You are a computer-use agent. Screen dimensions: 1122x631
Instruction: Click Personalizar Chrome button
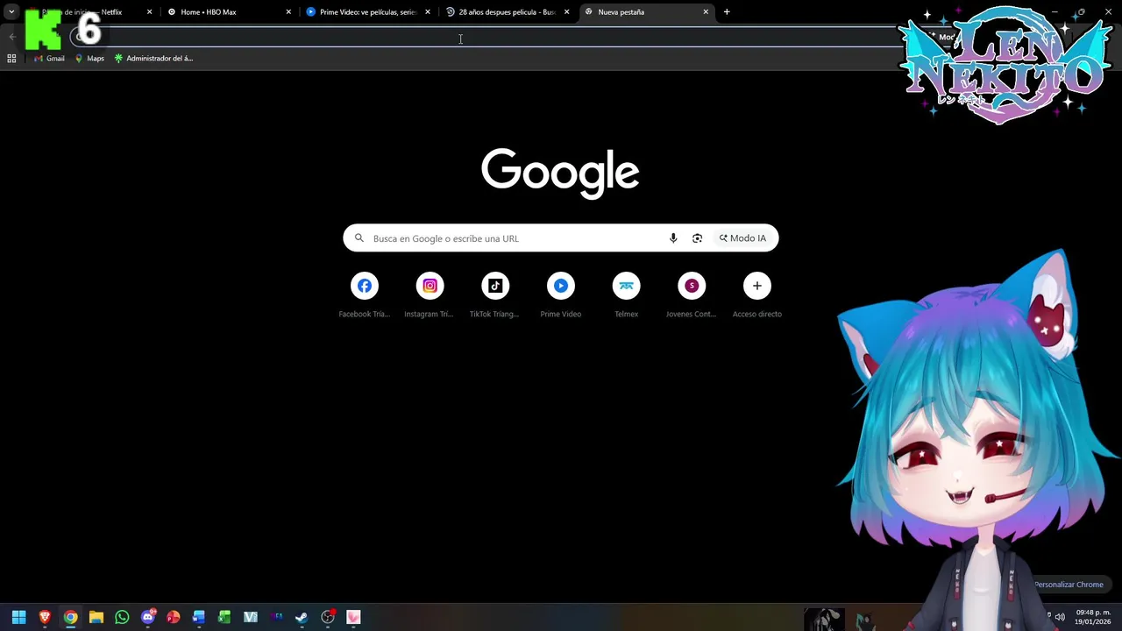click(x=1069, y=585)
